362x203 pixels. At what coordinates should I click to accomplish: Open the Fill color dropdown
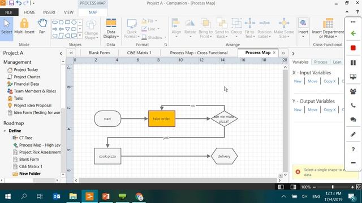(x=149, y=21)
